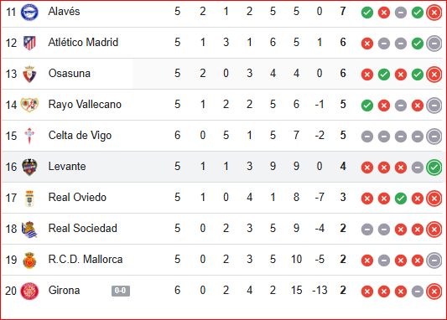Click the Real Sociedad crest
447x320 pixels.
coord(29,230)
